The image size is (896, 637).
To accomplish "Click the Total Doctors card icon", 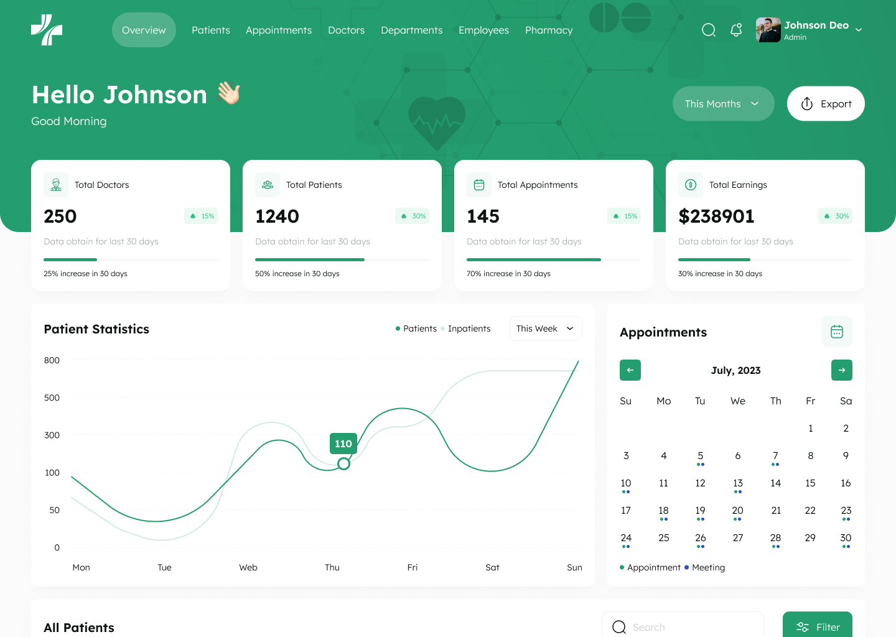I will click(x=55, y=184).
